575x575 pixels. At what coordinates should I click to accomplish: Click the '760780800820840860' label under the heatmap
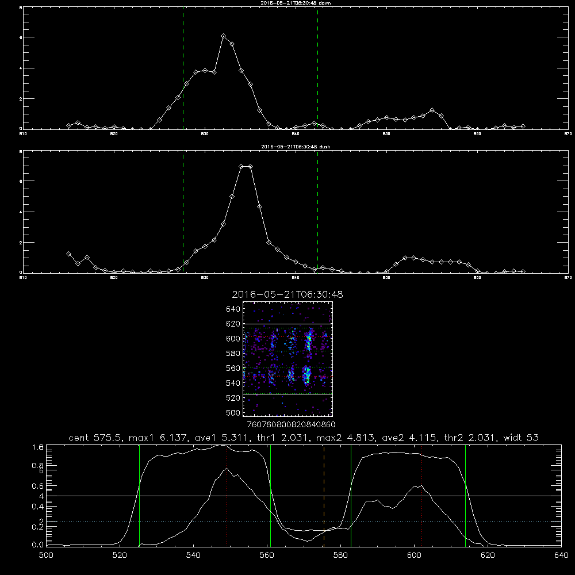[292, 424]
